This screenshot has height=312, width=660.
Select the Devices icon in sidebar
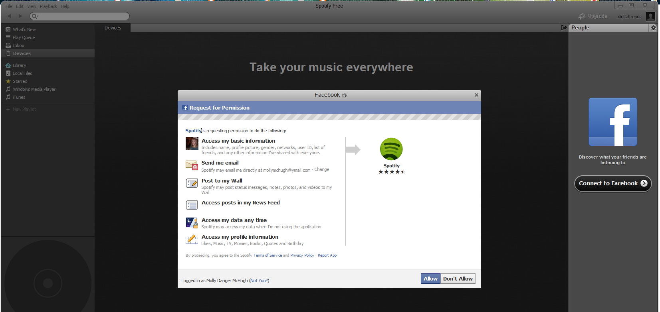point(8,53)
